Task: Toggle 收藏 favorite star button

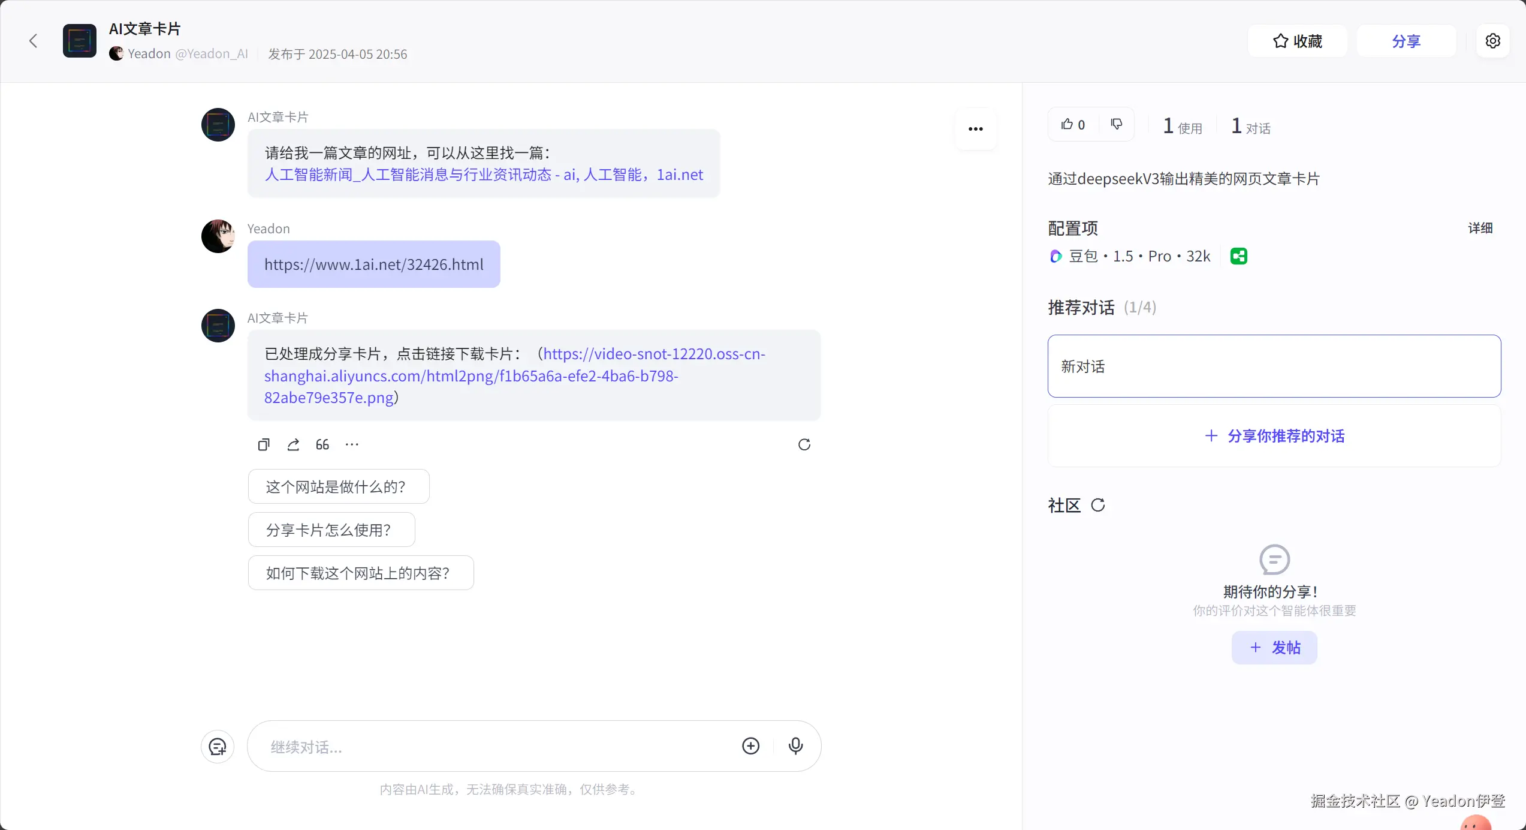Action: pyautogui.click(x=1297, y=41)
